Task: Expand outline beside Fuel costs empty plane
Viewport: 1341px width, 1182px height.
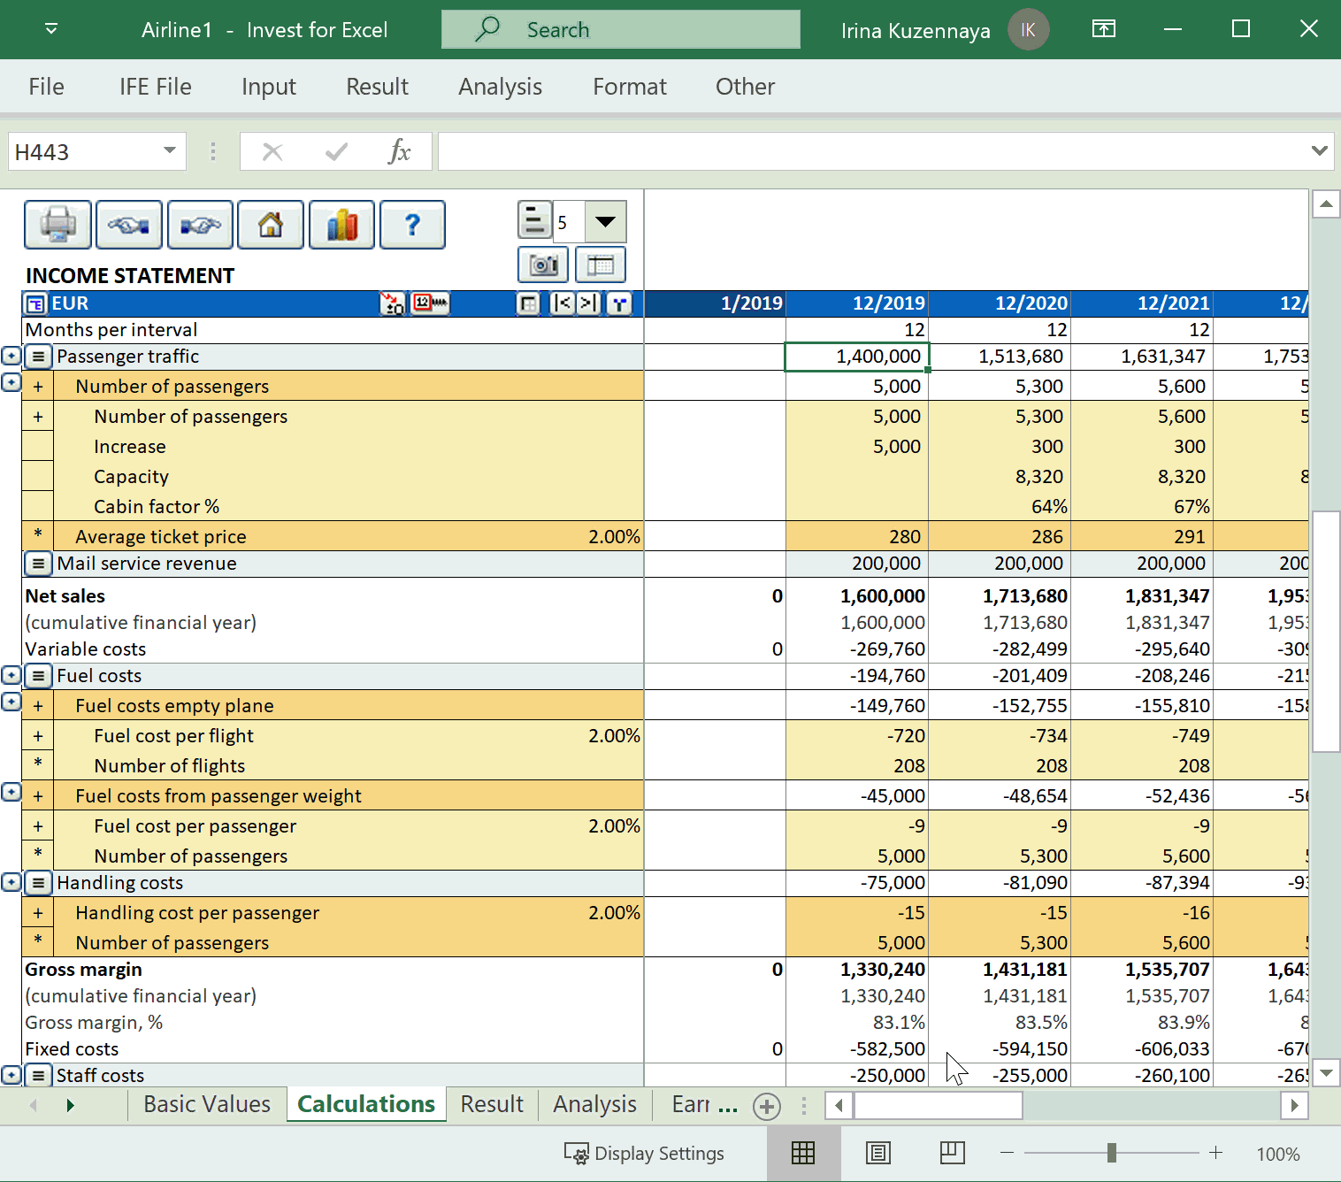Action: pos(11,702)
